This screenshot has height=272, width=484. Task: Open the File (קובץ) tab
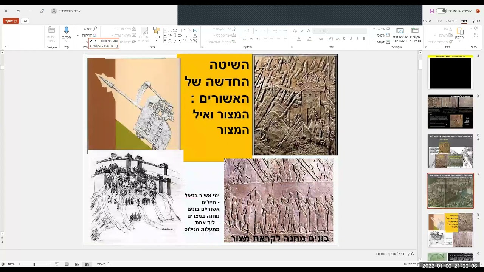476,21
